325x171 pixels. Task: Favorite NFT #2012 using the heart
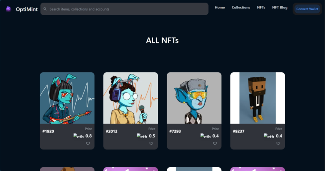(151, 144)
